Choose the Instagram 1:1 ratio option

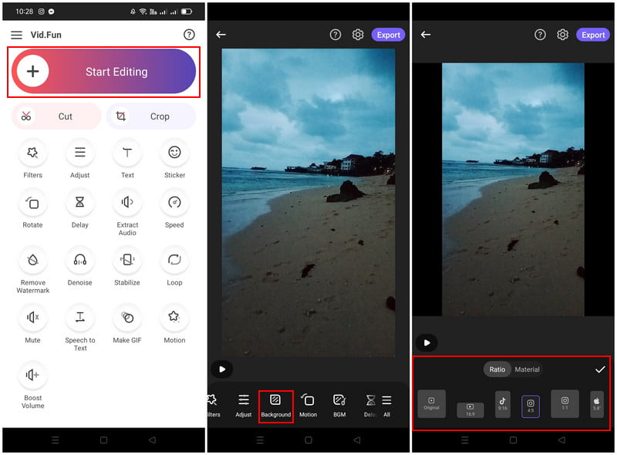(x=565, y=404)
